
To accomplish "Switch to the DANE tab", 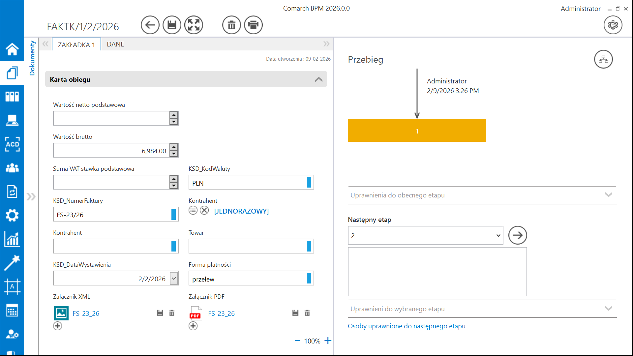I will [115, 44].
